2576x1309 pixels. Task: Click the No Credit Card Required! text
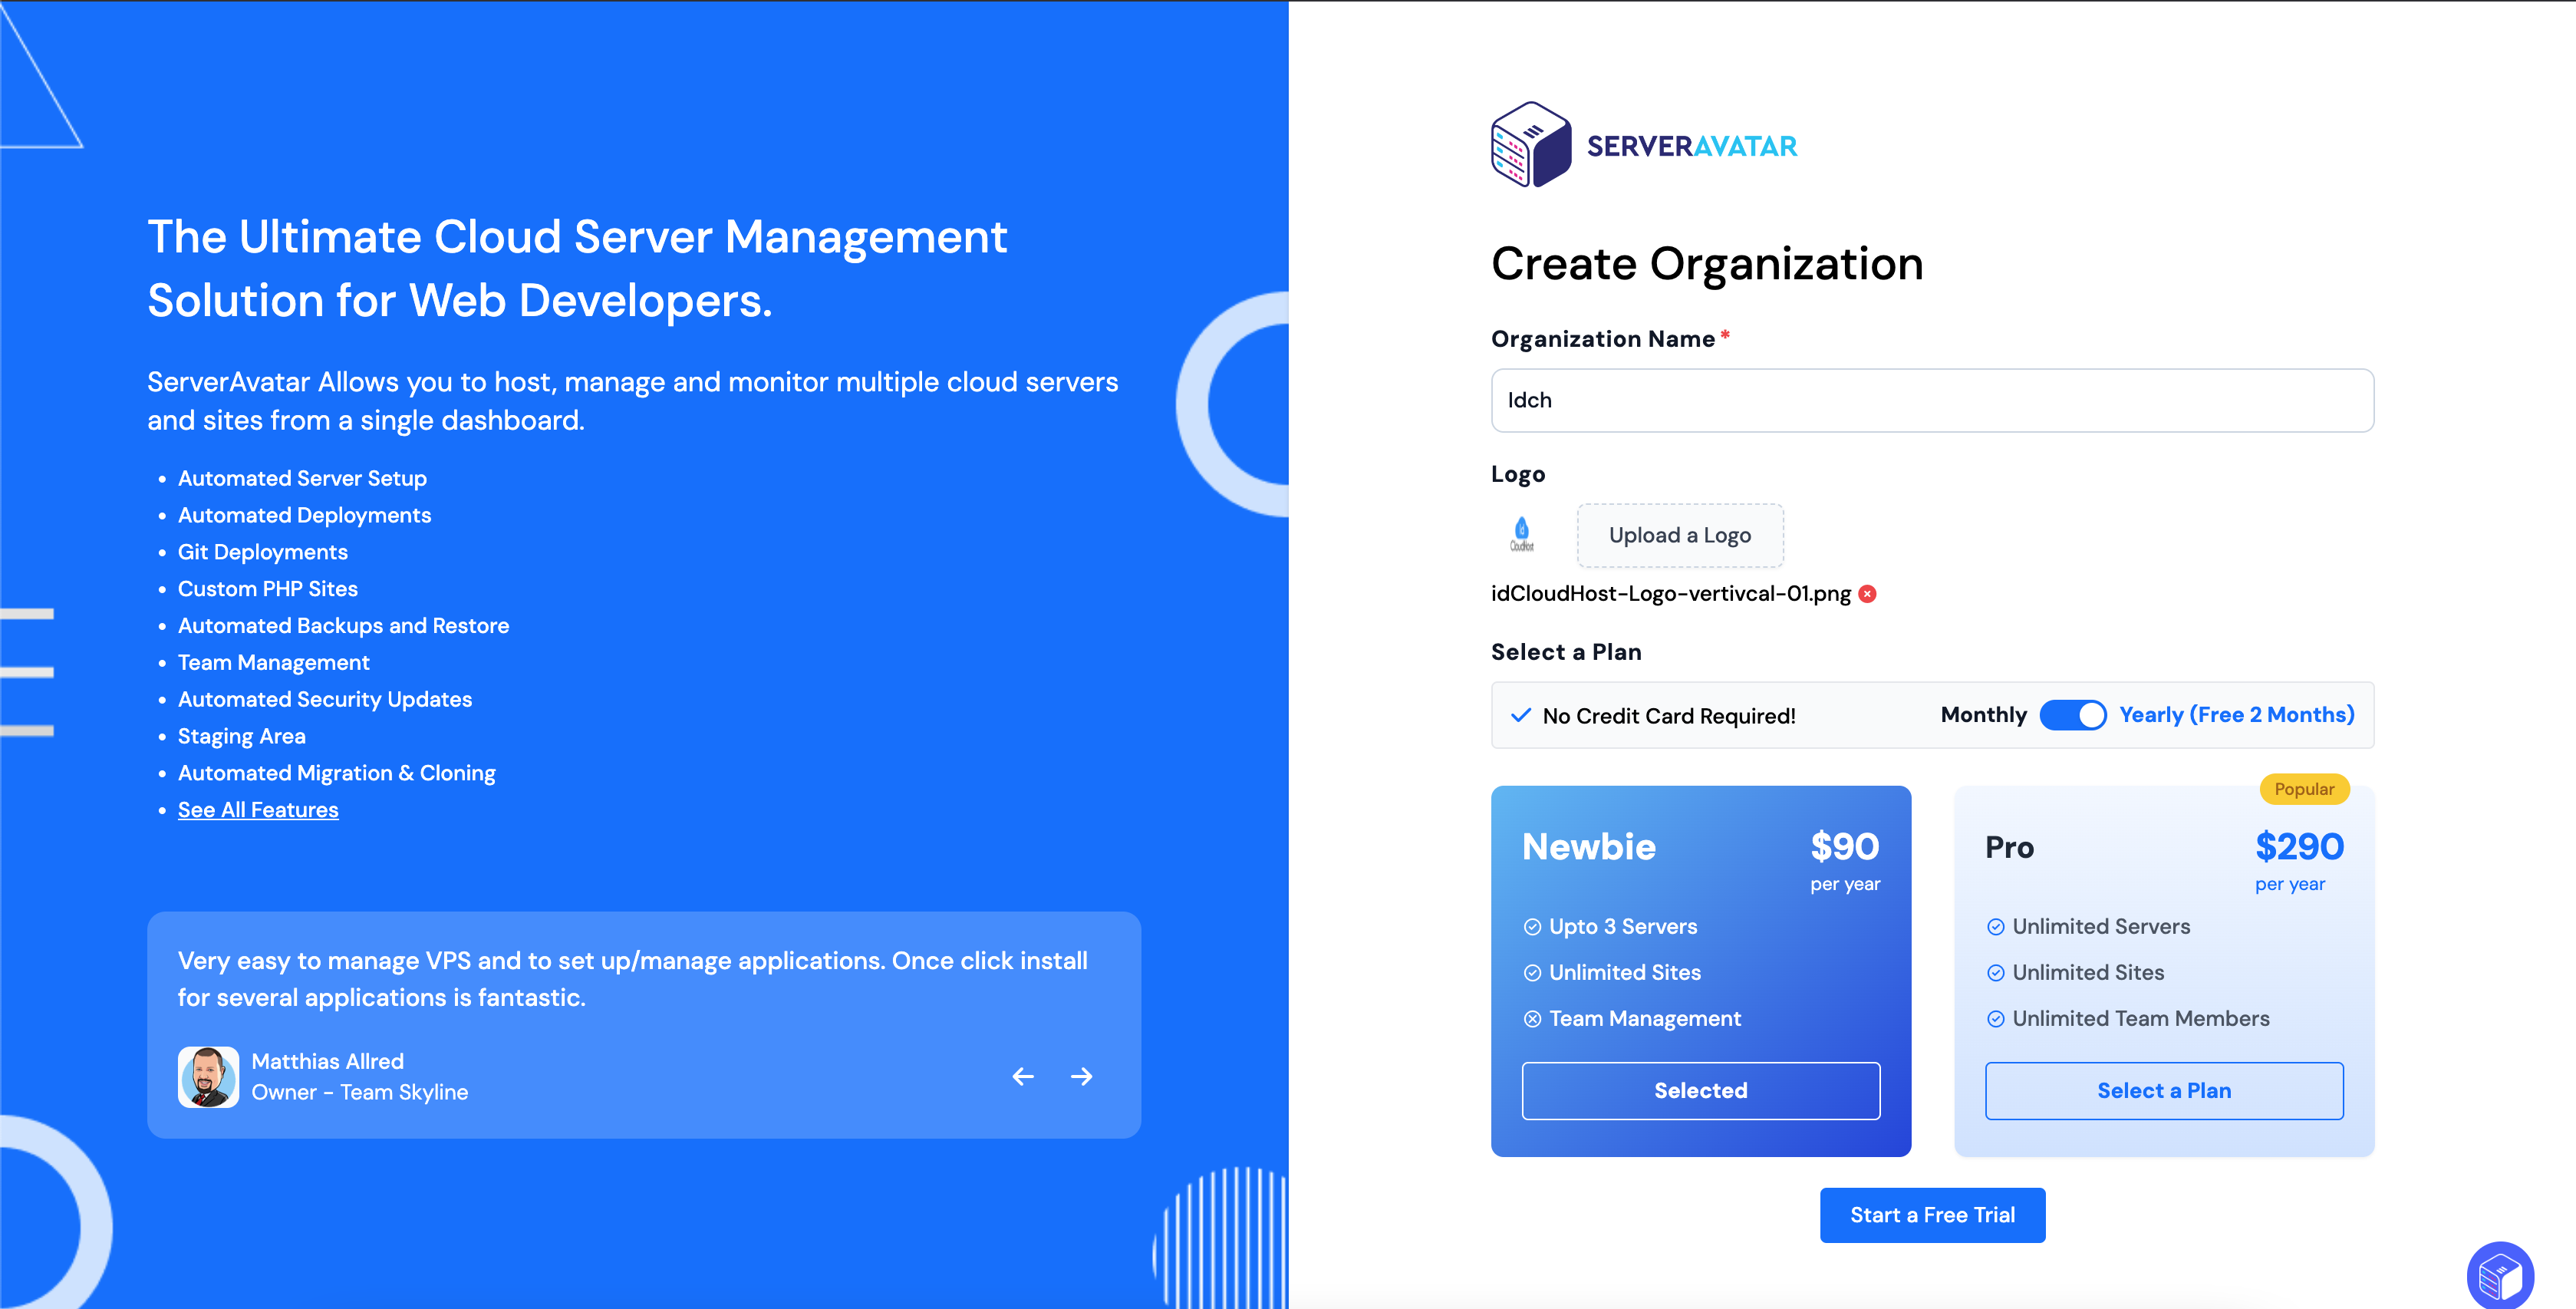pyautogui.click(x=1669, y=716)
